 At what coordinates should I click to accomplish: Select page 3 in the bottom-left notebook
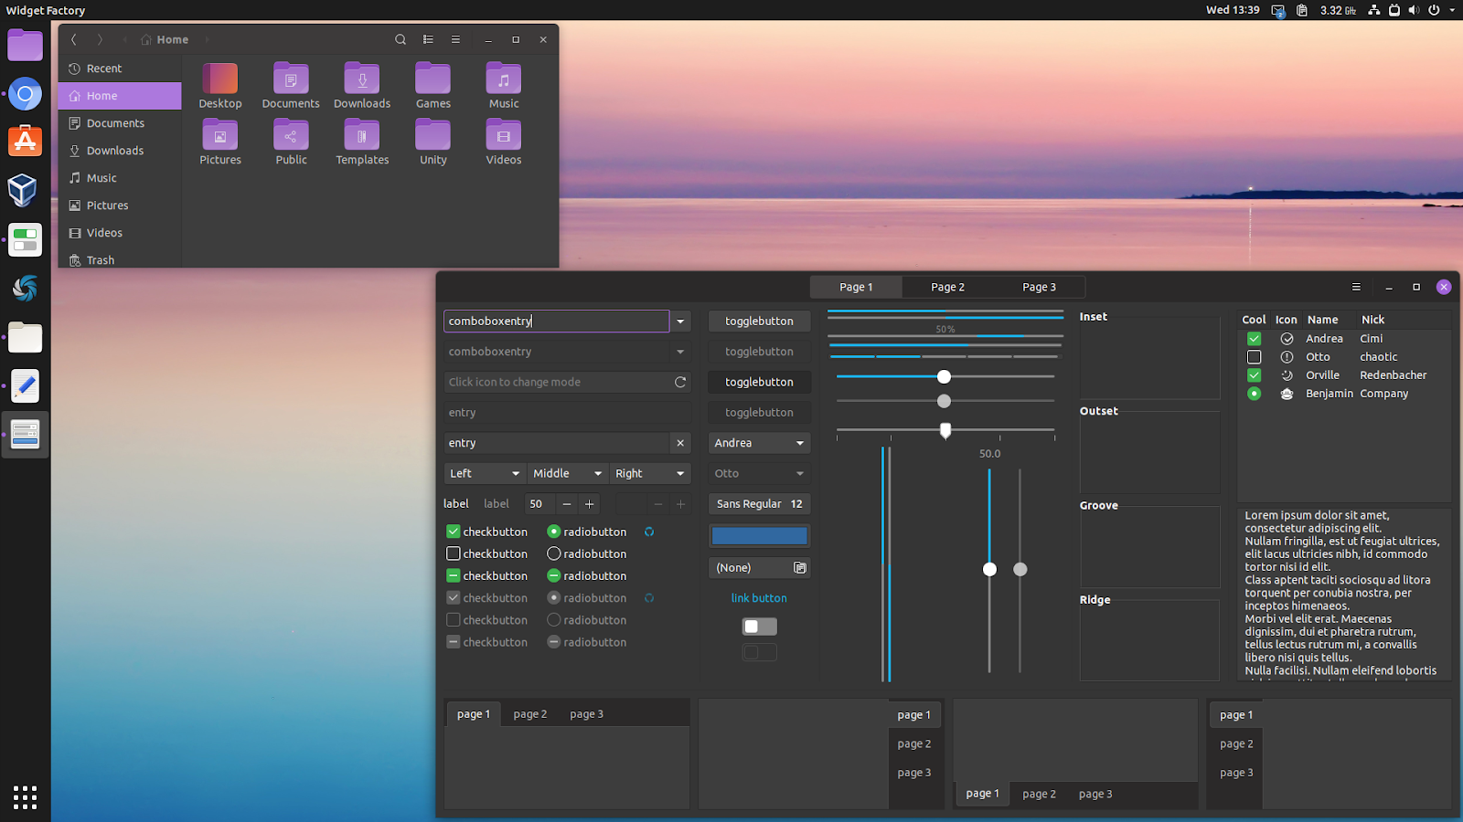pyautogui.click(x=585, y=713)
